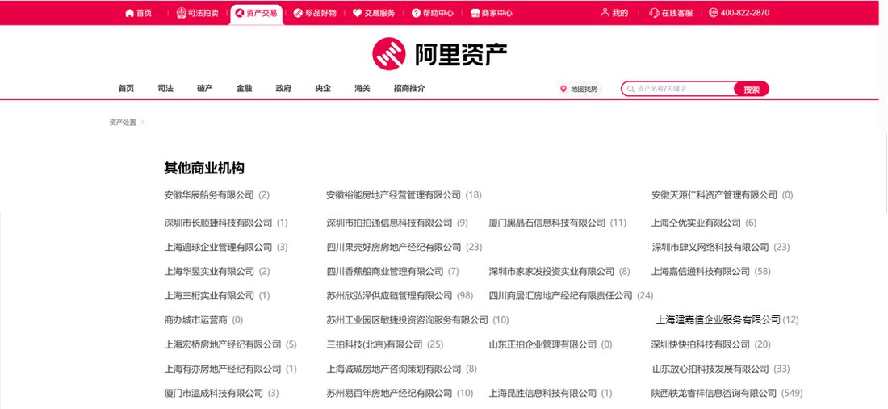The width and height of the screenshot is (888, 409).
Task: Select 央企 category menu
Action: tap(323, 88)
